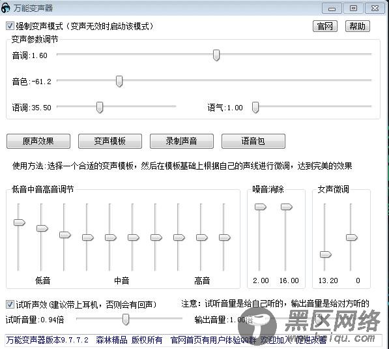Minimize the 万能变声器 window
Viewport: 389px width, 349px height.
pos(332,8)
